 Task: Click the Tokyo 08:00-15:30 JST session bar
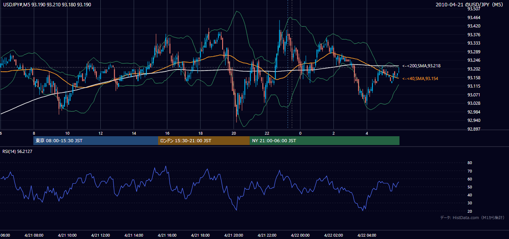tap(96, 141)
